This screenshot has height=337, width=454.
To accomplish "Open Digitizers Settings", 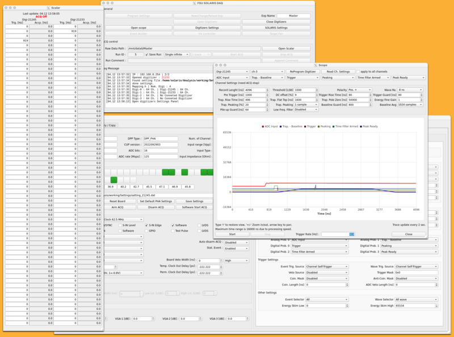I will 207,28.
